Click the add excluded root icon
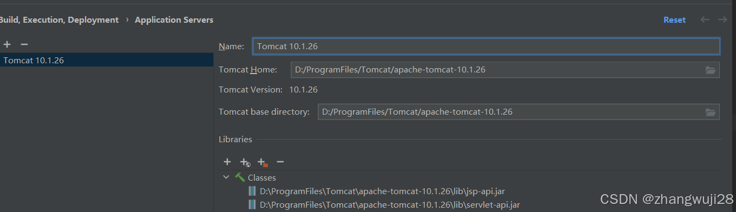This screenshot has height=212, width=736. 263,162
